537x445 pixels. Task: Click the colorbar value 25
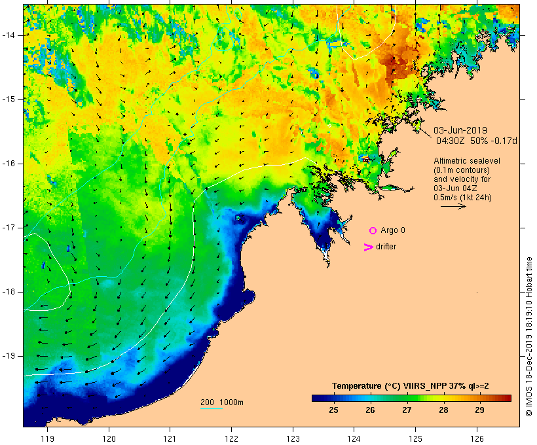tap(333, 410)
